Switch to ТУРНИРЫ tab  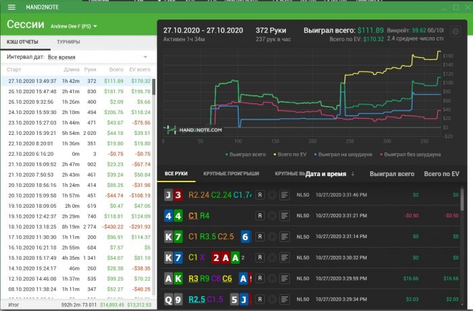68,42
